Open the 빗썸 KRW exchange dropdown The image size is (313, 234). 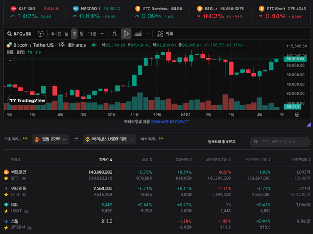51,139
